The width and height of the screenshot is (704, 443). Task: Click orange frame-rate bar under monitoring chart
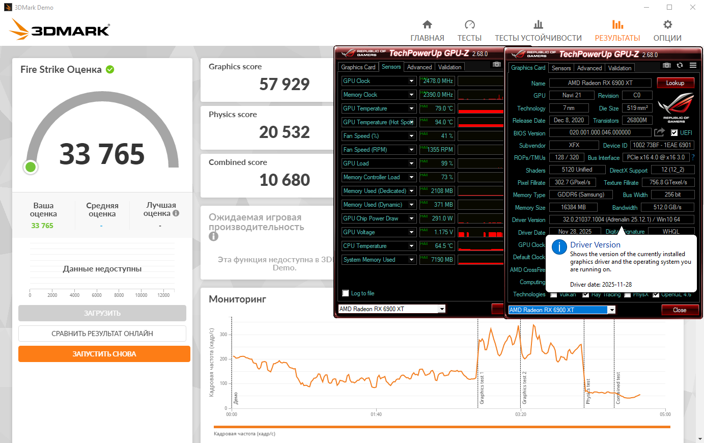442,427
